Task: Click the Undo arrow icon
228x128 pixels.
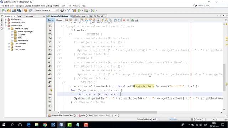Action: (26, 10)
